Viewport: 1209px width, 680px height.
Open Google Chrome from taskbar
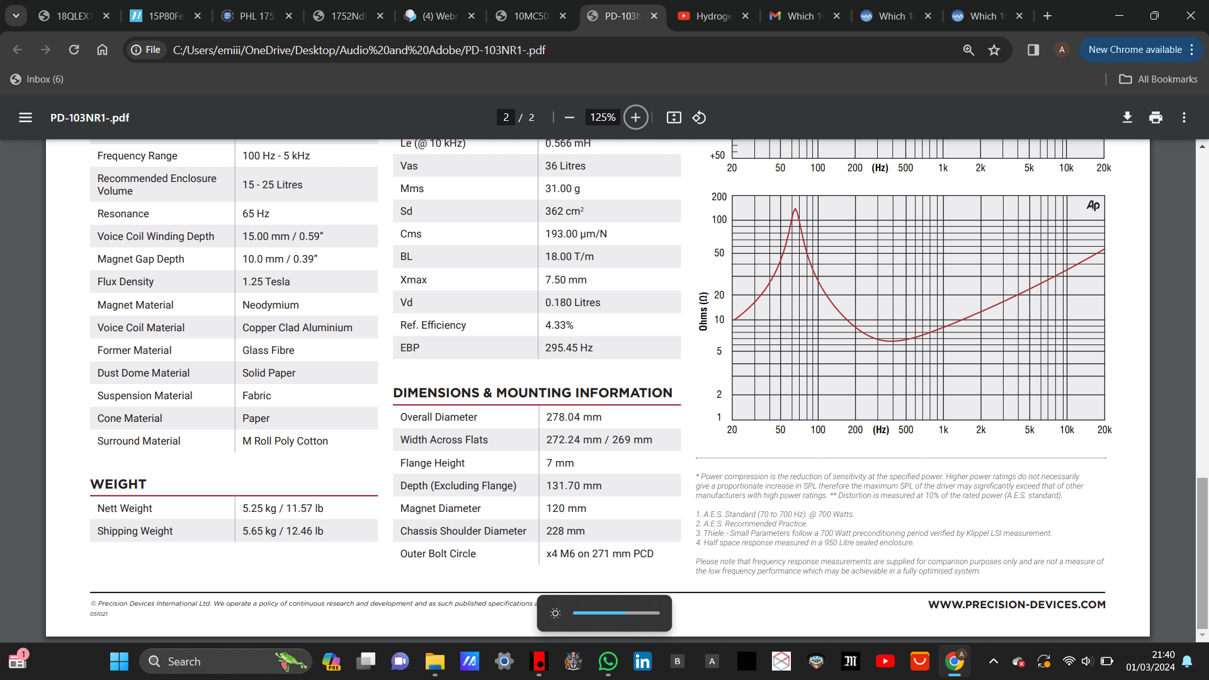coord(955,661)
